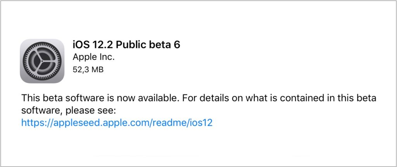Click the three-spoke hub inside the gear icon
The width and height of the screenshot is (397, 167).
pyautogui.click(x=42, y=61)
